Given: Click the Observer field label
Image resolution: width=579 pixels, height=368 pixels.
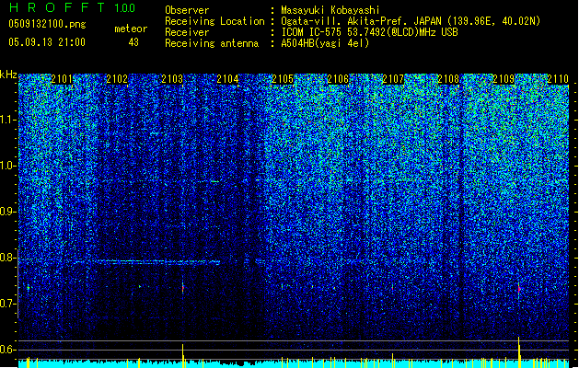Looking at the screenshot, I should [x=187, y=10].
